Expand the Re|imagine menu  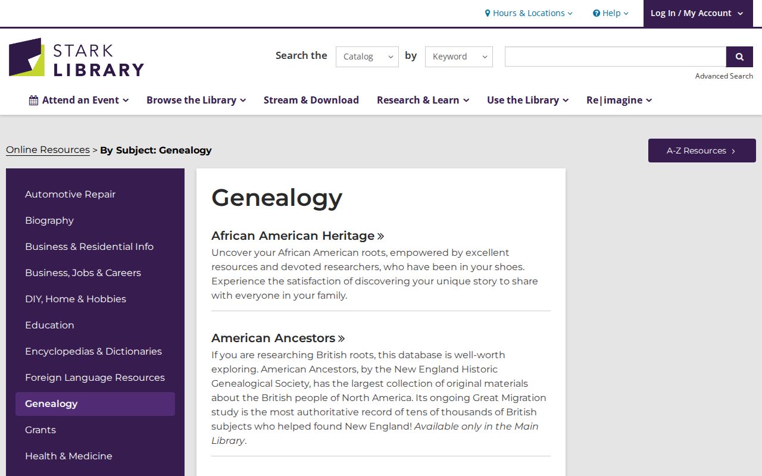click(619, 100)
